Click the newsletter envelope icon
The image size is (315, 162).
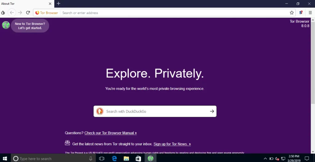point(67,143)
